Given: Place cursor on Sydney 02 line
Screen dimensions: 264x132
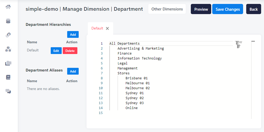Looking at the screenshot, I should [135, 98].
